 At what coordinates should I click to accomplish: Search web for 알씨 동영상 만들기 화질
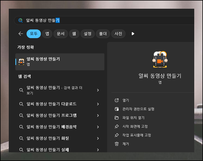60,138
